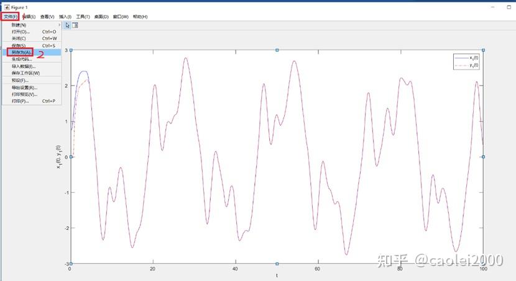Click the x1(t) solid line legend sample
This screenshot has height=281, width=516.
point(461,58)
